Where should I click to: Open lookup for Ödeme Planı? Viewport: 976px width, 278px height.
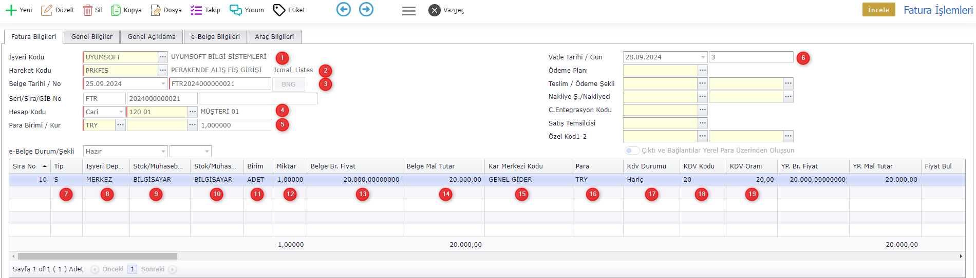coord(703,70)
